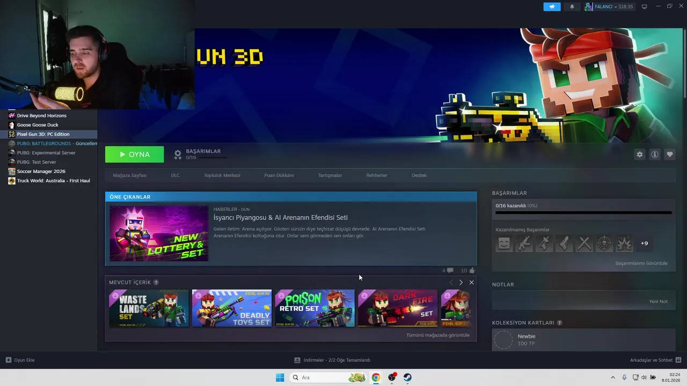Image resolution: width=687 pixels, height=386 pixels.
Task: Open İndirmeler downloads status
Action: [332, 360]
